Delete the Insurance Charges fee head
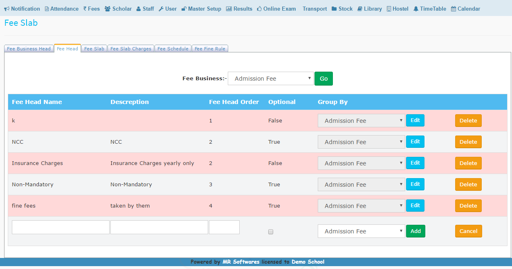The width and height of the screenshot is (512, 269). click(x=468, y=163)
